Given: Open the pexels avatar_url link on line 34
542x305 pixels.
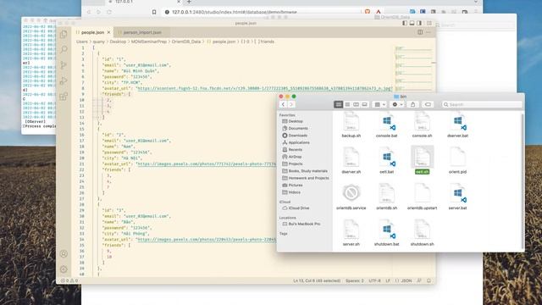Looking at the screenshot, I should click(x=207, y=239).
